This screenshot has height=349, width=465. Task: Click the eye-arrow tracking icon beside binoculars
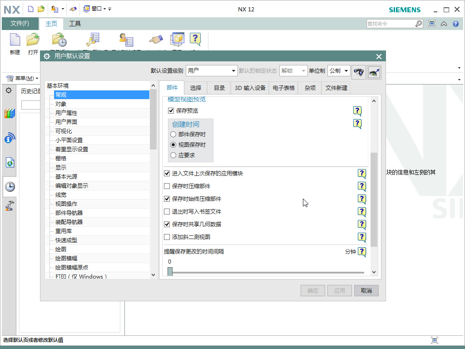click(373, 71)
